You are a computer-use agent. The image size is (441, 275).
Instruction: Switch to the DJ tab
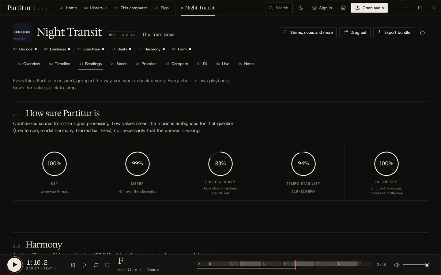202,64
